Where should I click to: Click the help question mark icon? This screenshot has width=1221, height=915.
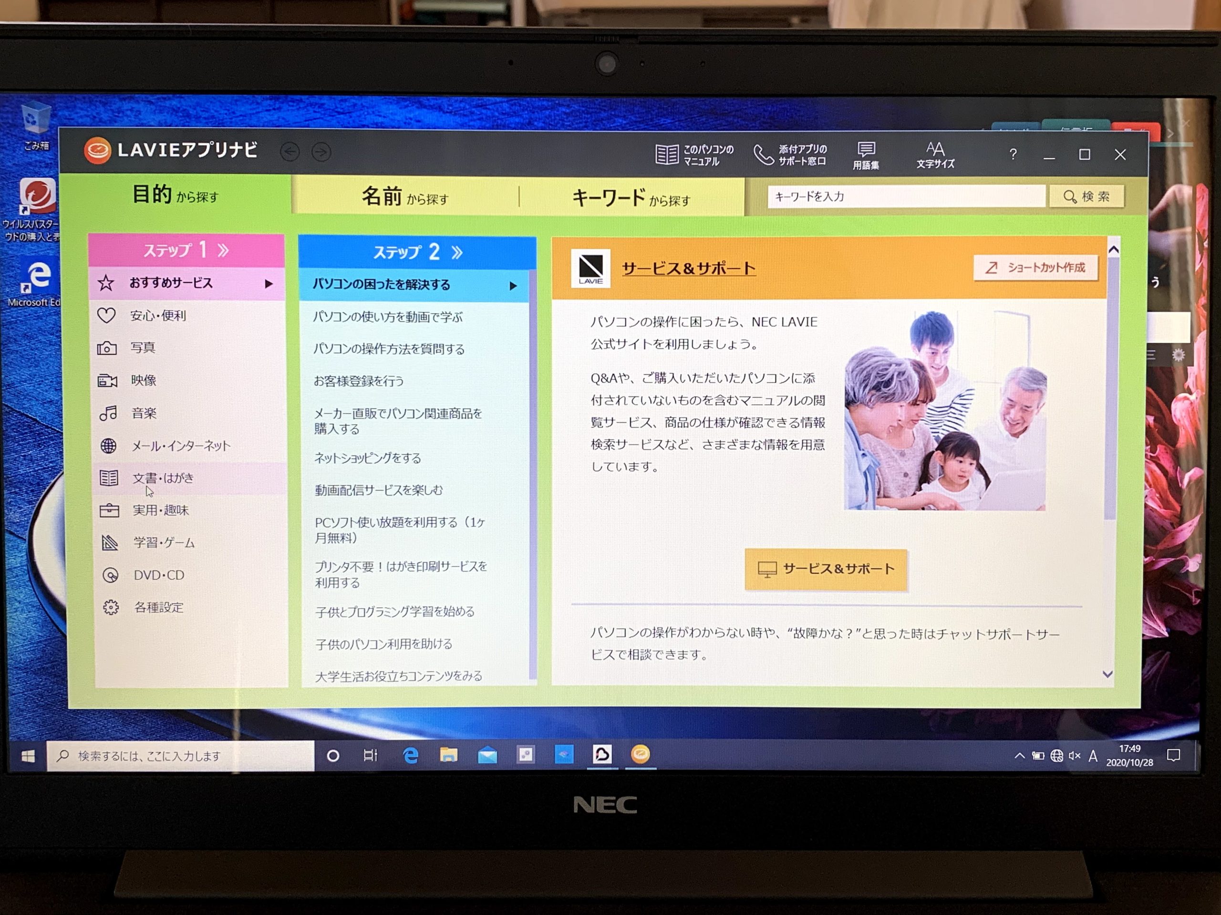click(x=1013, y=154)
